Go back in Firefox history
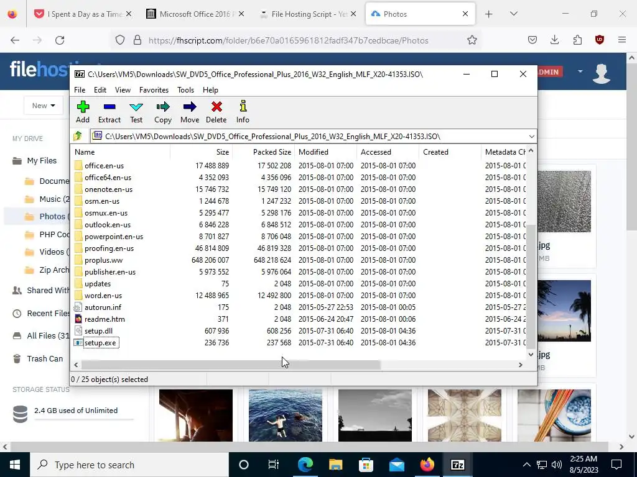 click(x=15, y=40)
